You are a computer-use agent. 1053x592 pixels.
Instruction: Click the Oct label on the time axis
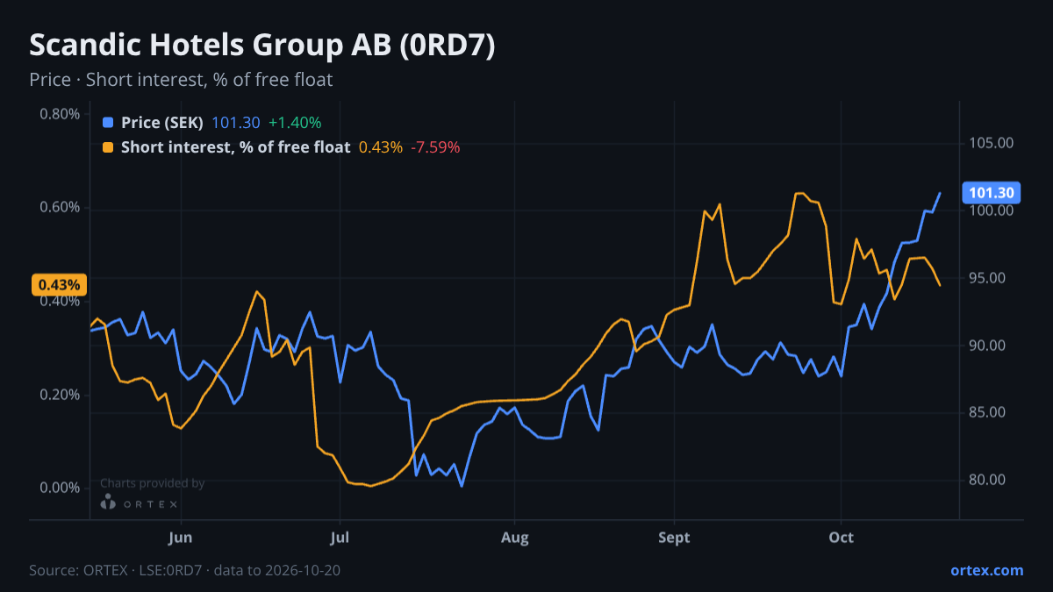pyautogui.click(x=841, y=538)
